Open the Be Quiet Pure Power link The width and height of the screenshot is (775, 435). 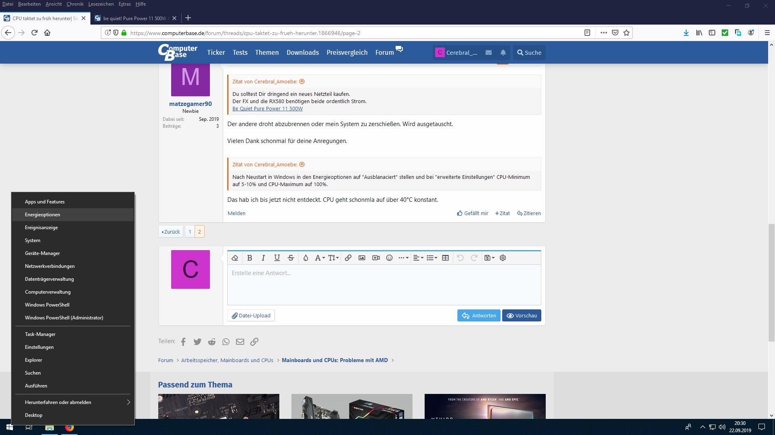tap(267, 109)
